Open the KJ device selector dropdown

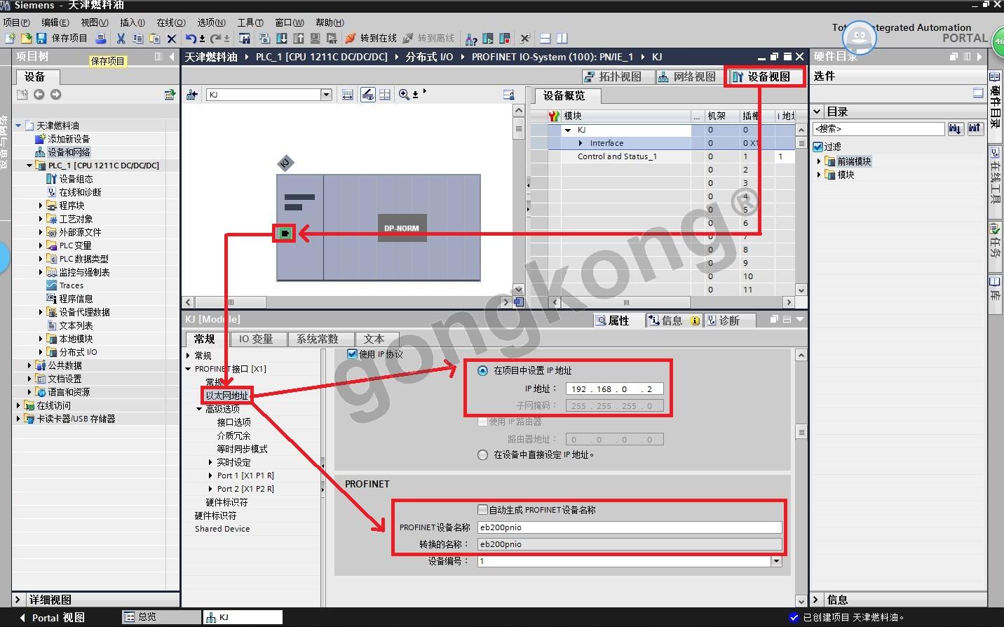pyautogui.click(x=326, y=95)
